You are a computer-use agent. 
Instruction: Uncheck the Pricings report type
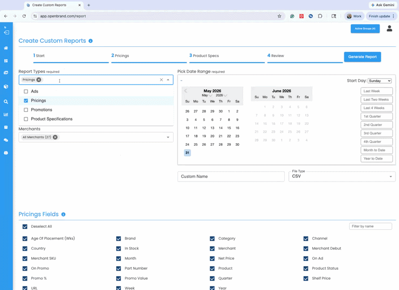(x=26, y=100)
